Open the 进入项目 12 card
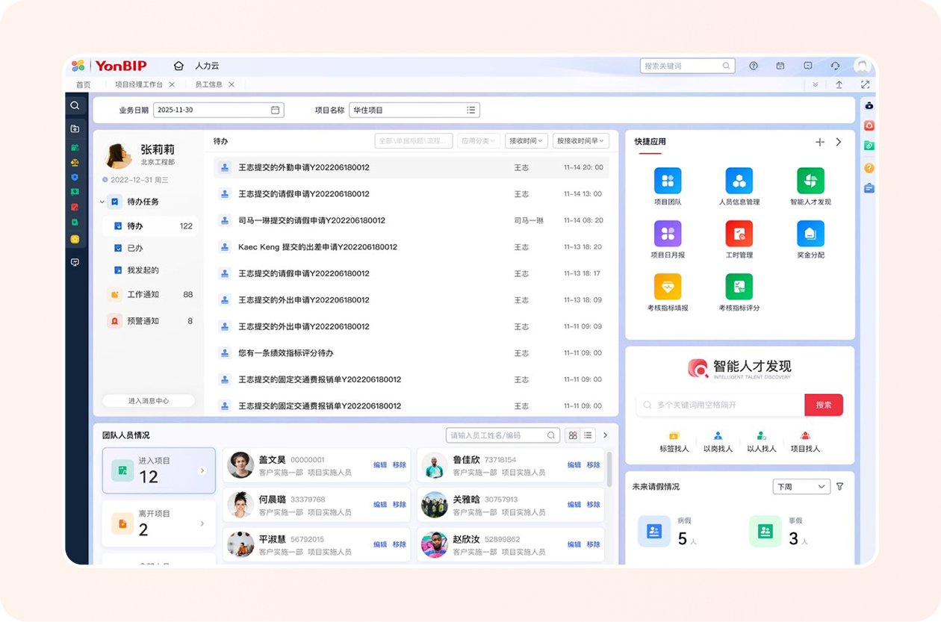This screenshot has height=622, width=941. pos(159,470)
